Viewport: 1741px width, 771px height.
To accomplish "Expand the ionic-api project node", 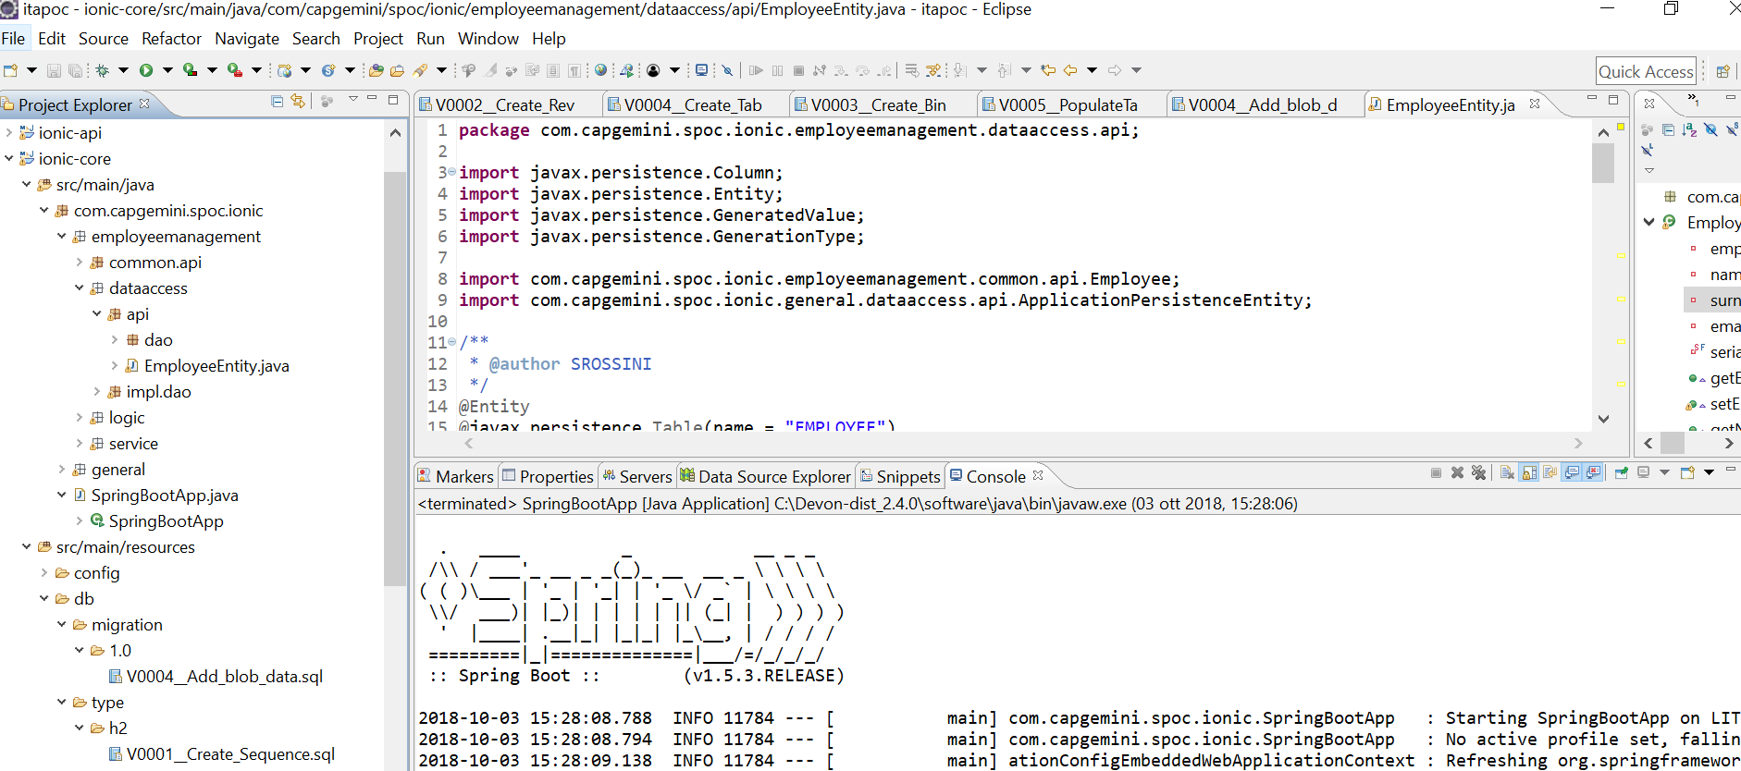I will click(9, 133).
